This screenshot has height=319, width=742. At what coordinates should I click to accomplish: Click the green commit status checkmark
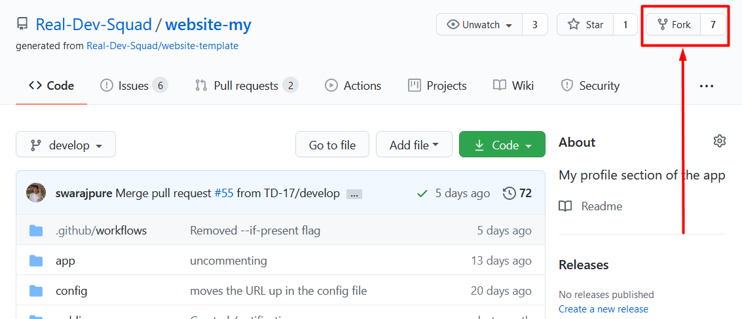point(423,193)
